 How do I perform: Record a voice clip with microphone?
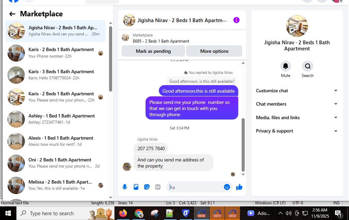point(125,187)
